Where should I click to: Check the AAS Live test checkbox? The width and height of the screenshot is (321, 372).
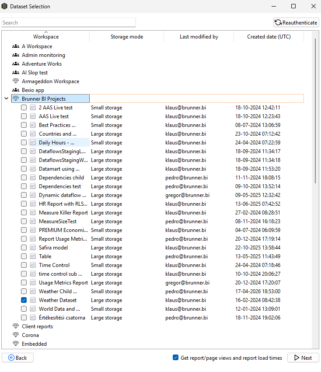click(24, 116)
